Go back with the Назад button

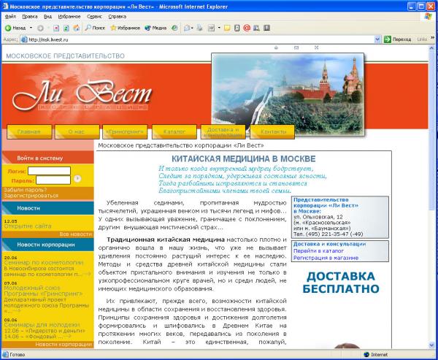click(x=15, y=28)
